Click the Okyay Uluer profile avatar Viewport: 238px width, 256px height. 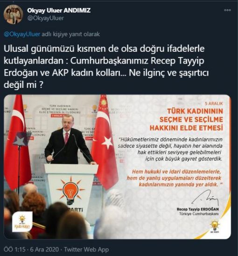point(13,14)
